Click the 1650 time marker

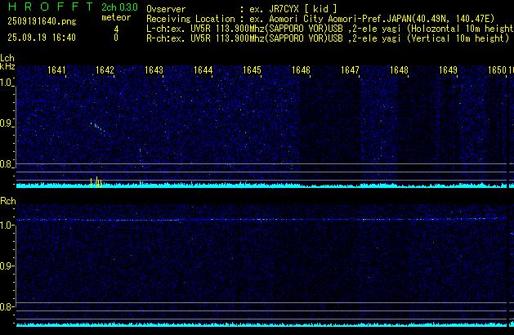click(x=497, y=70)
